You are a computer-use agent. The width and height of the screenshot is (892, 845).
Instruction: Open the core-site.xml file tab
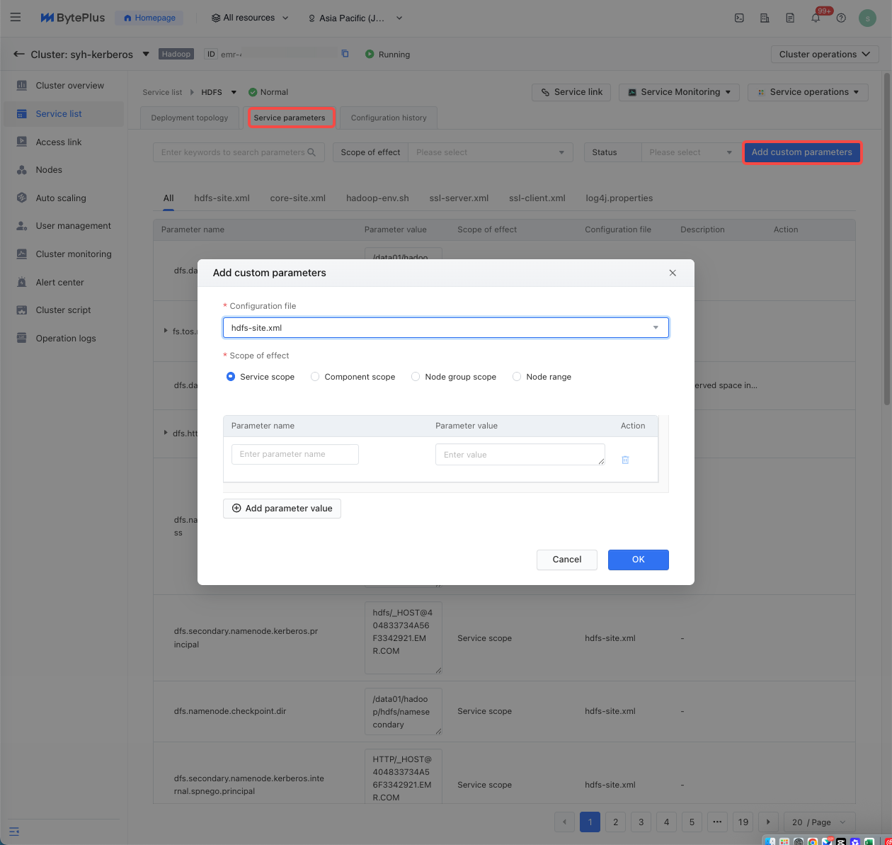tap(297, 198)
